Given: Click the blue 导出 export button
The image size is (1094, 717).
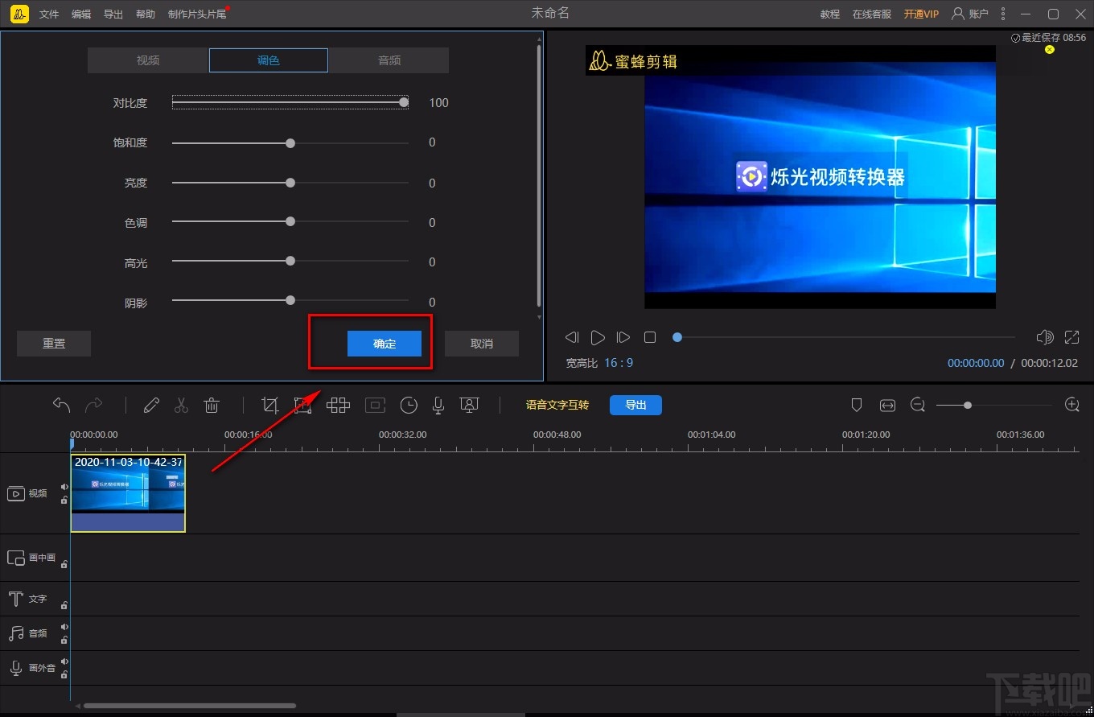Looking at the screenshot, I should [635, 405].
